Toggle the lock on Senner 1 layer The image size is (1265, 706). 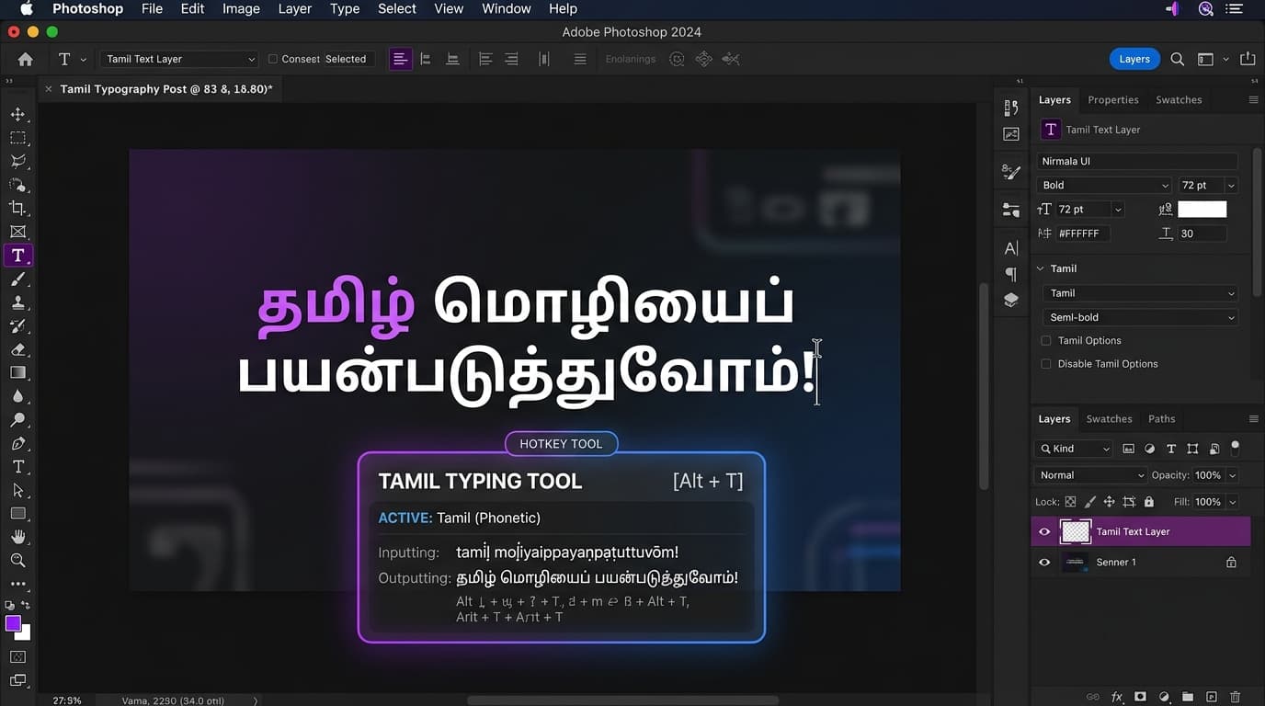point(1231,562)
